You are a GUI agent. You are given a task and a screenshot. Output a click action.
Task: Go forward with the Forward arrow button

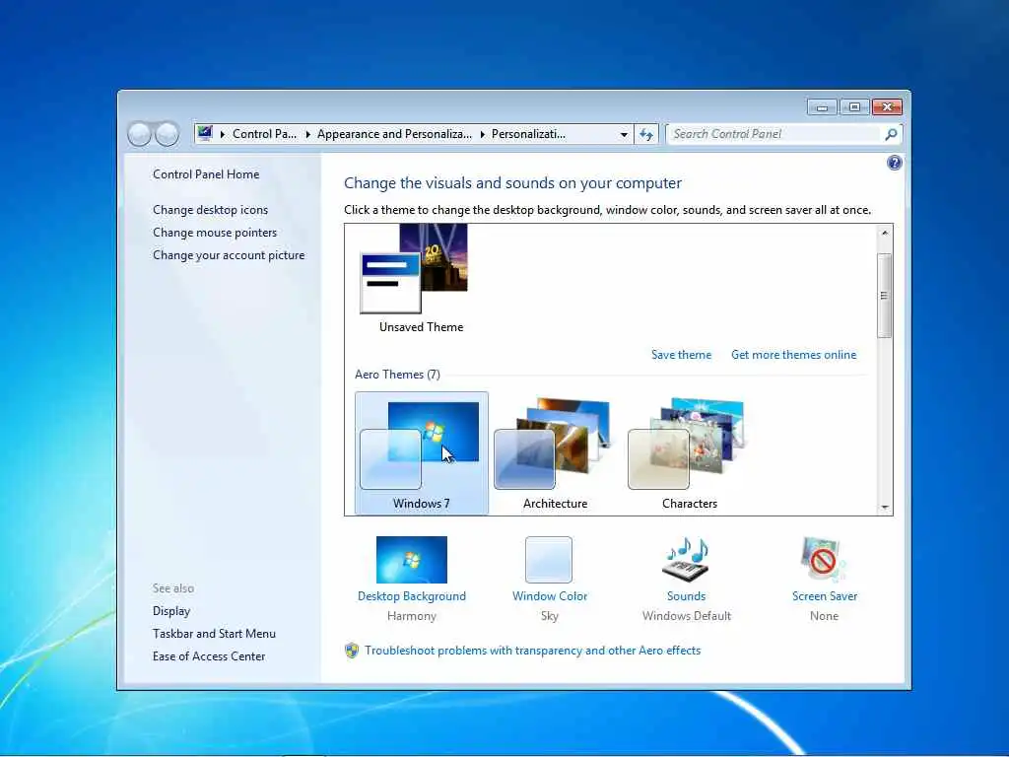point(168,134)
